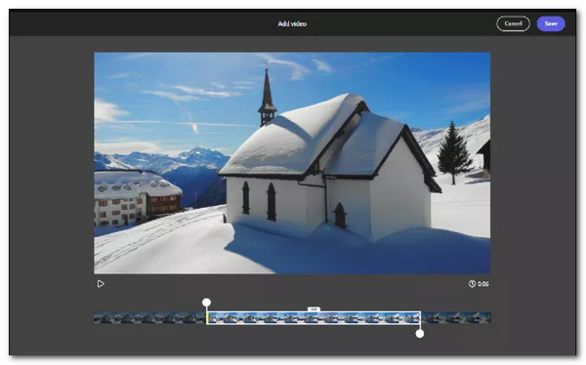Click the dimmed filmstrip before trim start
Image resolution: width=586 pixels, height=365 pixels.
[x=149, y=318]
